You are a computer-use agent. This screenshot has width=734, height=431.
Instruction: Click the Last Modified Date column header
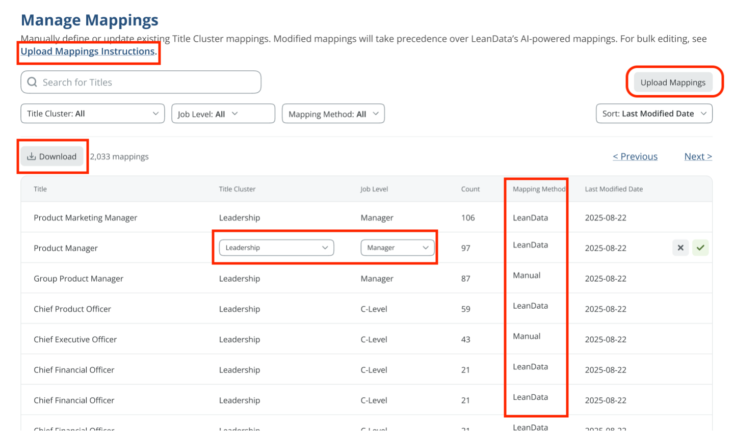coord(614,189)
